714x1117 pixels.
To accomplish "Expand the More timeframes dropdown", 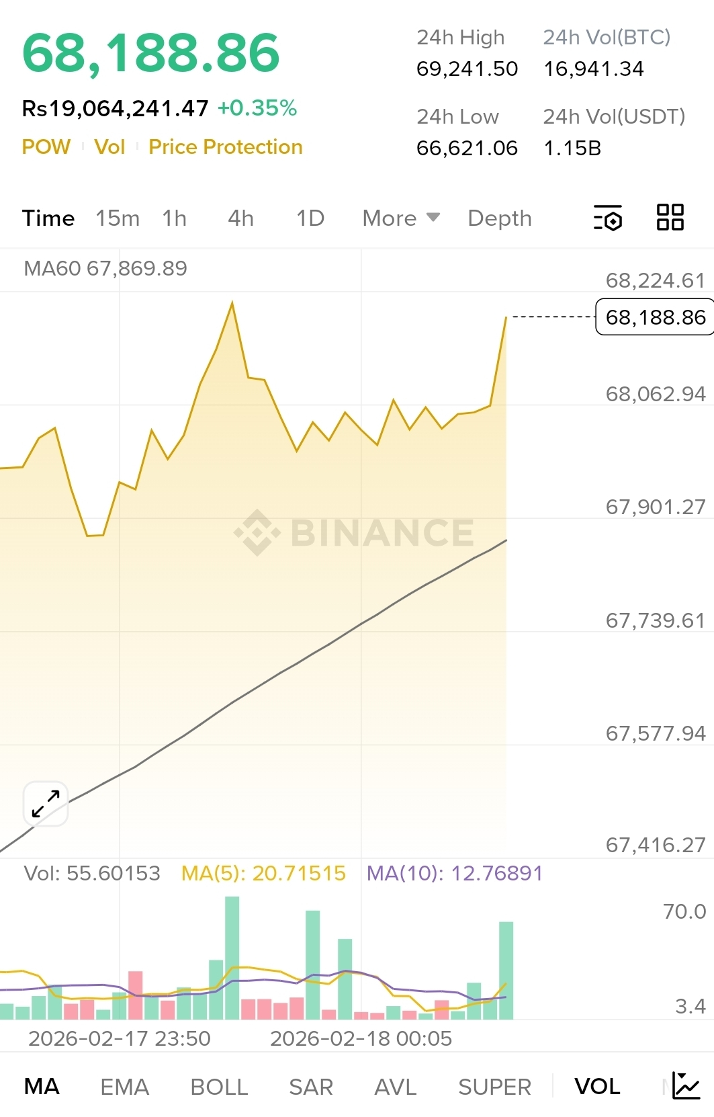I will [x=401, y=218].
